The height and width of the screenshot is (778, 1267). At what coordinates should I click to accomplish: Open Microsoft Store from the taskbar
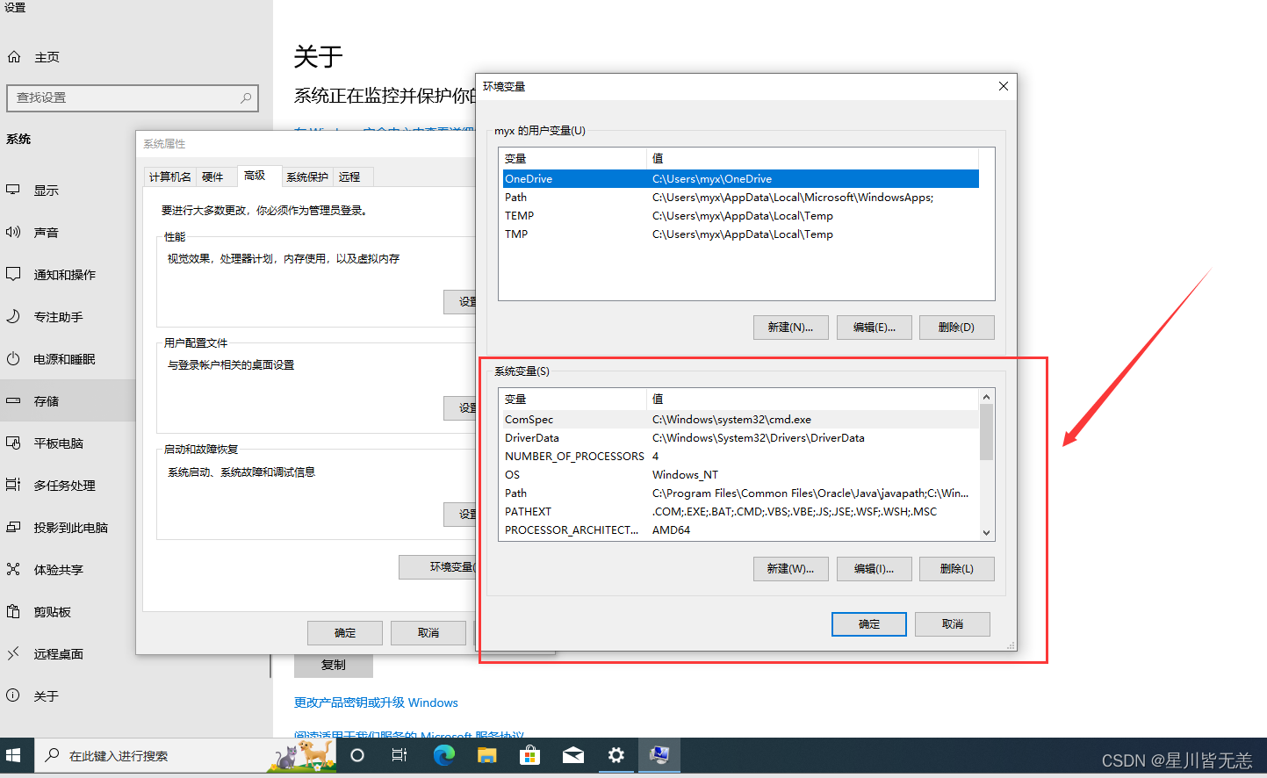(x=529, y=754)
